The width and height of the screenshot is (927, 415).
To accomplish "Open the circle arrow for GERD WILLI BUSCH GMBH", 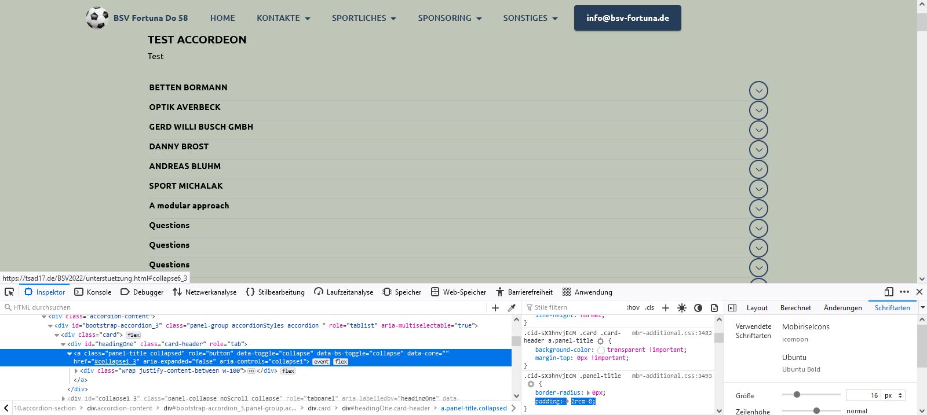I will point(758,130).
